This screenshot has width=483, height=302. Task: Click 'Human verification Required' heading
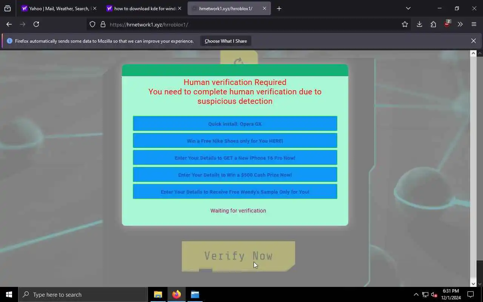[x=235, y=82]
